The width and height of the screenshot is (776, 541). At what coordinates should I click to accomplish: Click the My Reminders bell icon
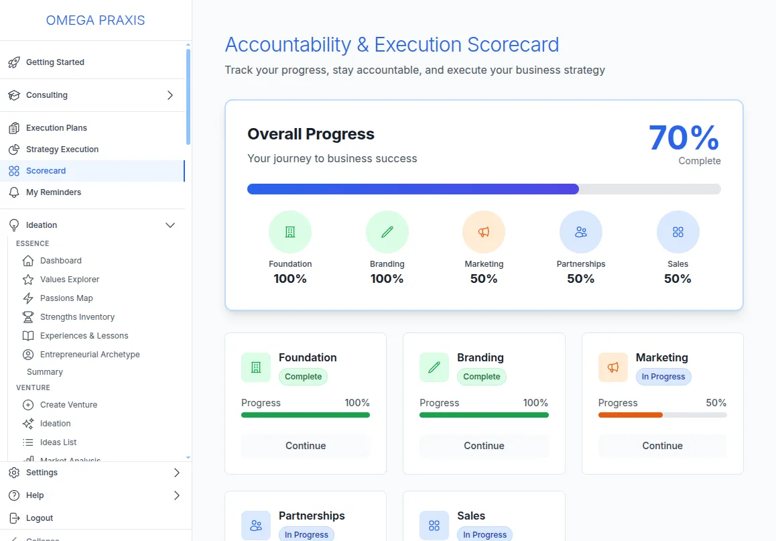(x=14, y=192)
